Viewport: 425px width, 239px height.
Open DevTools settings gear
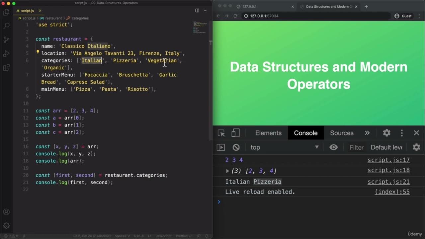coord(386,133)
